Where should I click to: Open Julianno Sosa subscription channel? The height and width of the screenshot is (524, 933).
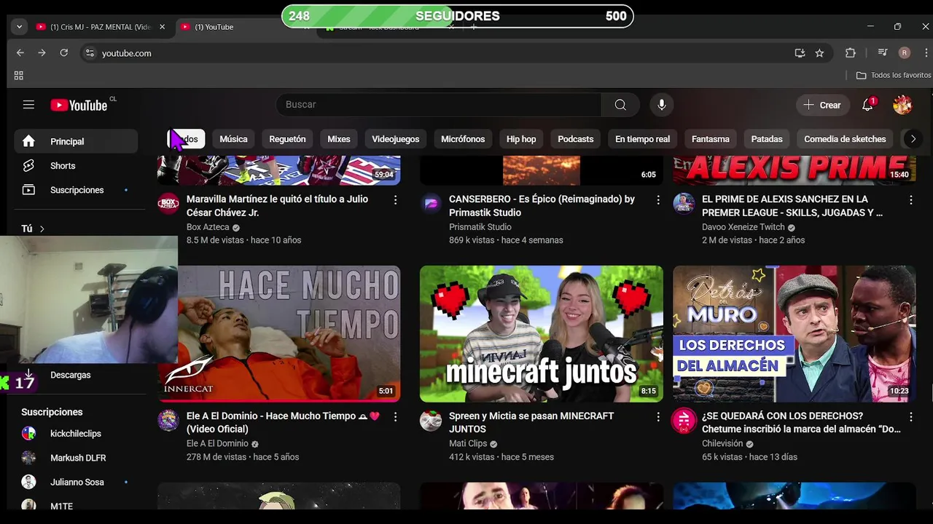coord(76,482)
